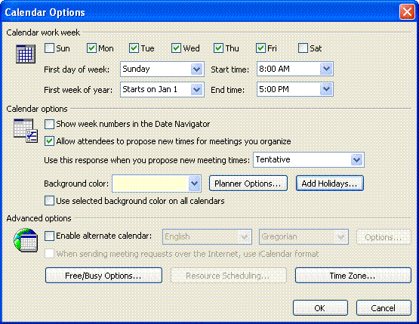The height and width of the screenshot is (324, 419).
Task: Uncheck the Mon work day checkbox
Action: pos(91,48)
